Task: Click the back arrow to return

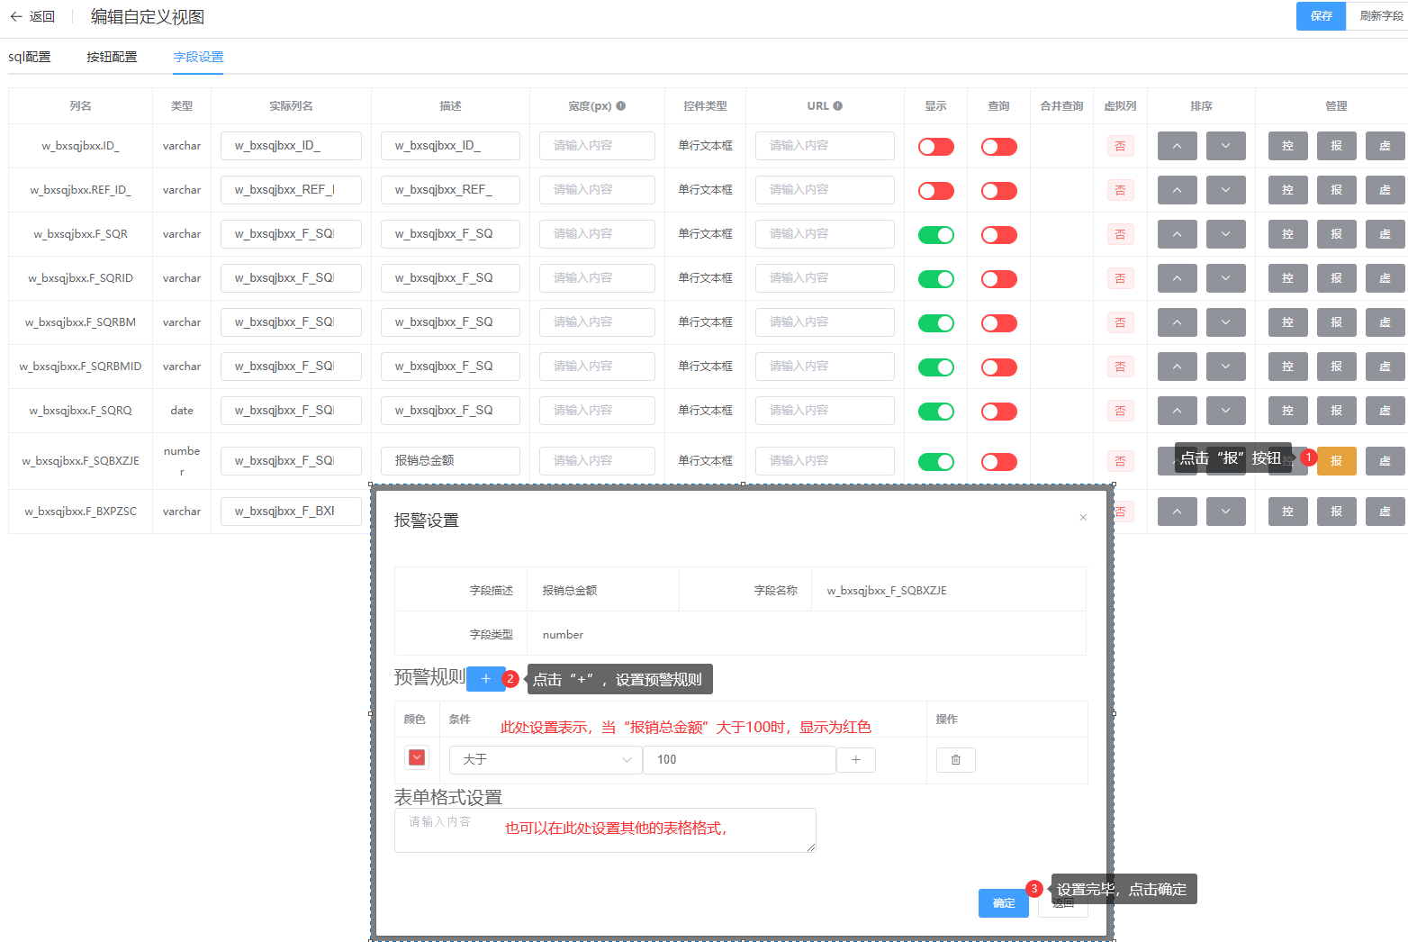Action: coord(16,17)
